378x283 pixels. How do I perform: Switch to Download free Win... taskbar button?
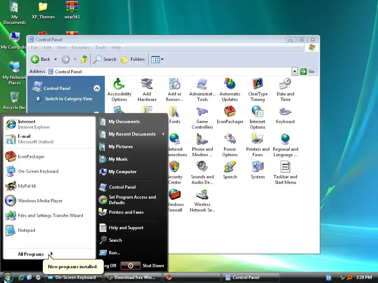coord(133,277)
